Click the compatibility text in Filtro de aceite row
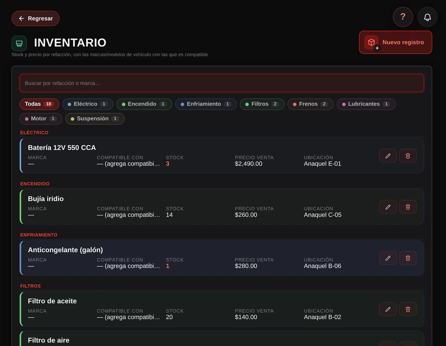 [x=129, y=317]
